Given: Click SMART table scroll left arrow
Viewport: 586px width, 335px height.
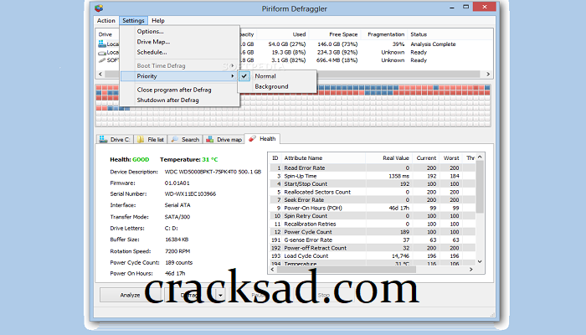Looking at the screenshot, I should (272, 269).
